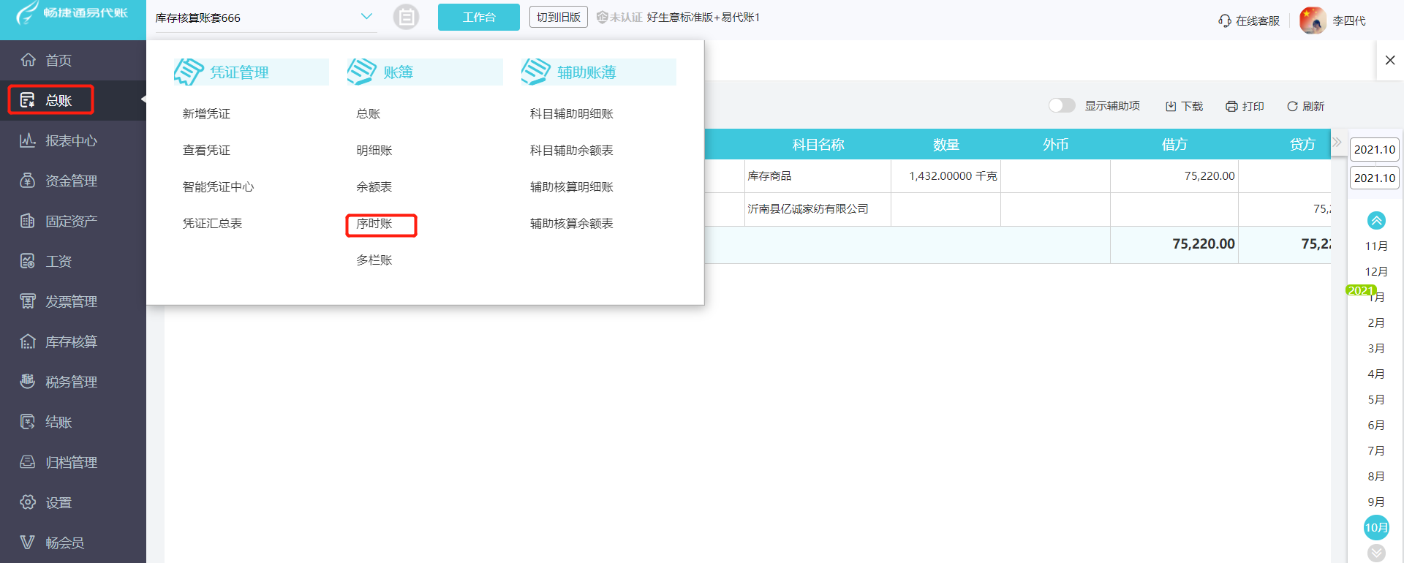Screen dimensions: 1404x563
Task: Open 固定资产 icon in sidebar
Action: (x=28, y=221)
